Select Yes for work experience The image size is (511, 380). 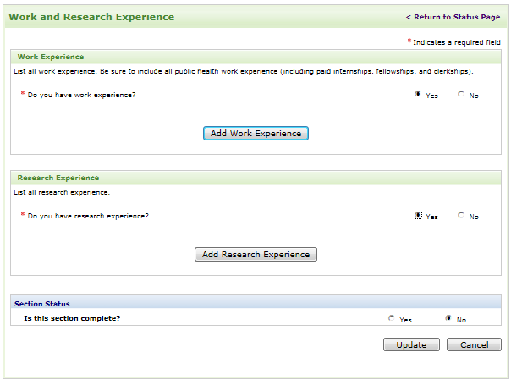coord(417,94)
